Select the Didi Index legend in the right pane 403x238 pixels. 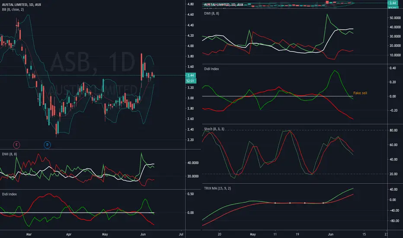point(211,69)
